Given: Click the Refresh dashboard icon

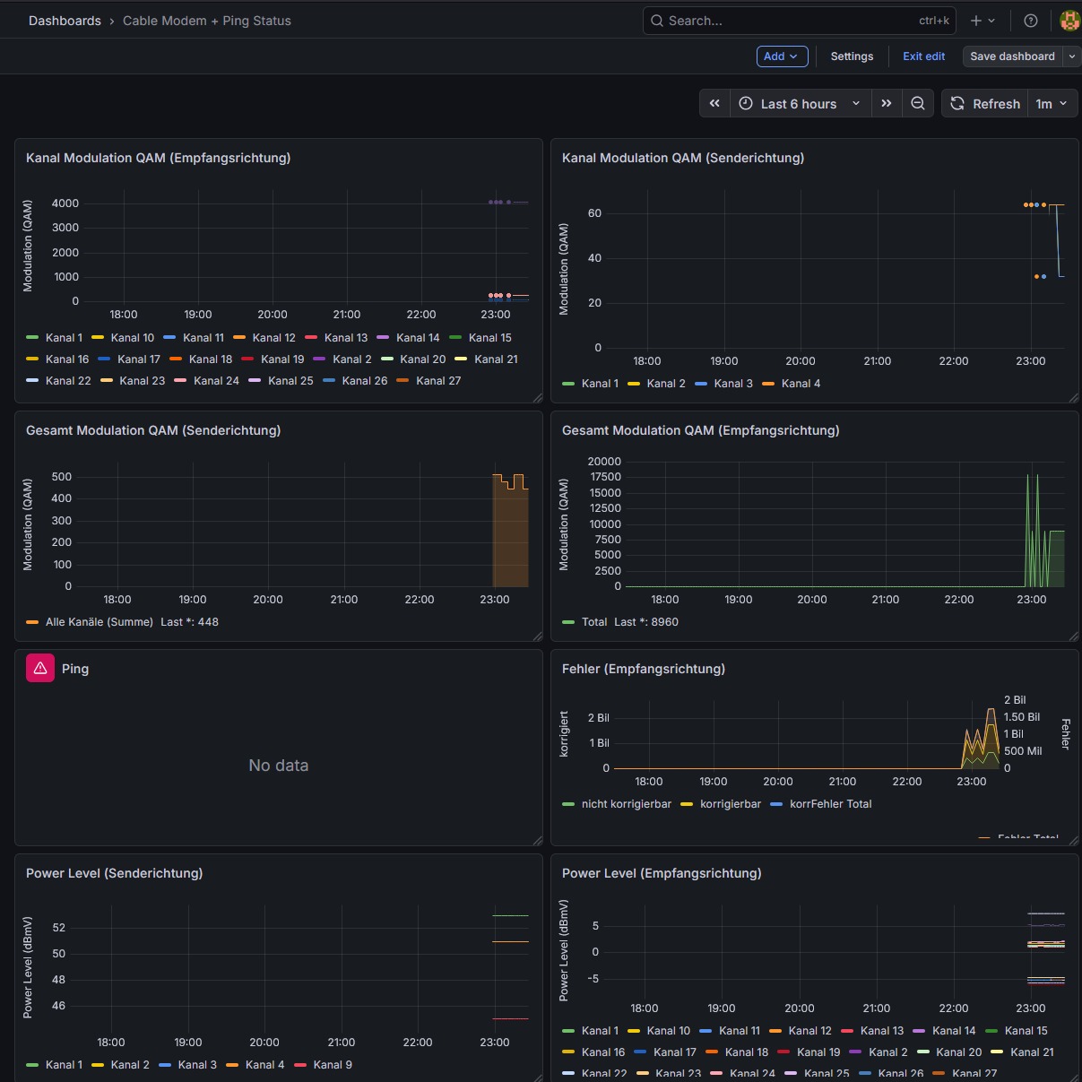Looking at the screenshot, I should point(956,103).
